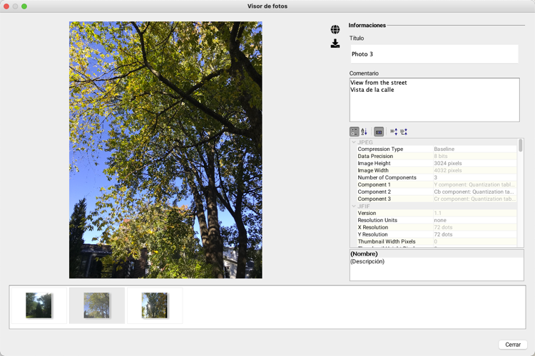The image size is (535, 356).
Task: Collapse the JFIF metadata group
Action: coord(354,206)
